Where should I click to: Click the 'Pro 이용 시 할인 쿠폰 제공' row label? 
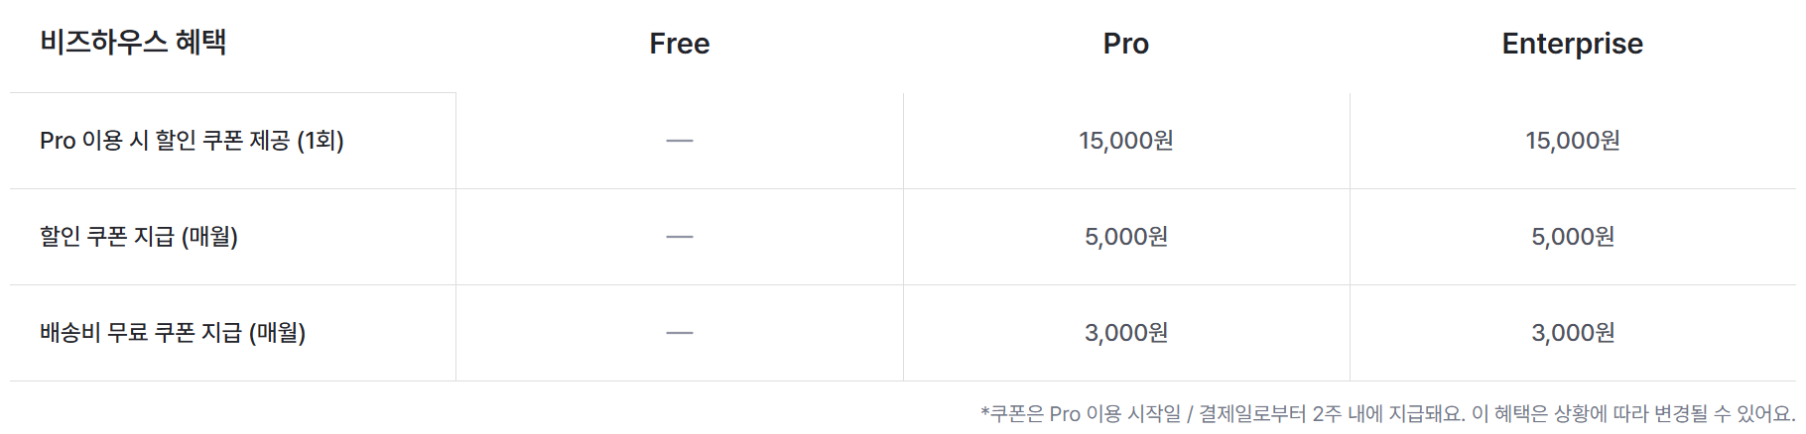(169, 141)
